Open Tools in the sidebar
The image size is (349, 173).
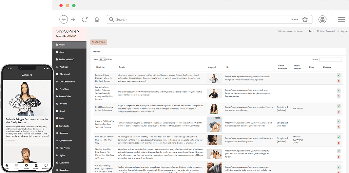coord(69,118)
